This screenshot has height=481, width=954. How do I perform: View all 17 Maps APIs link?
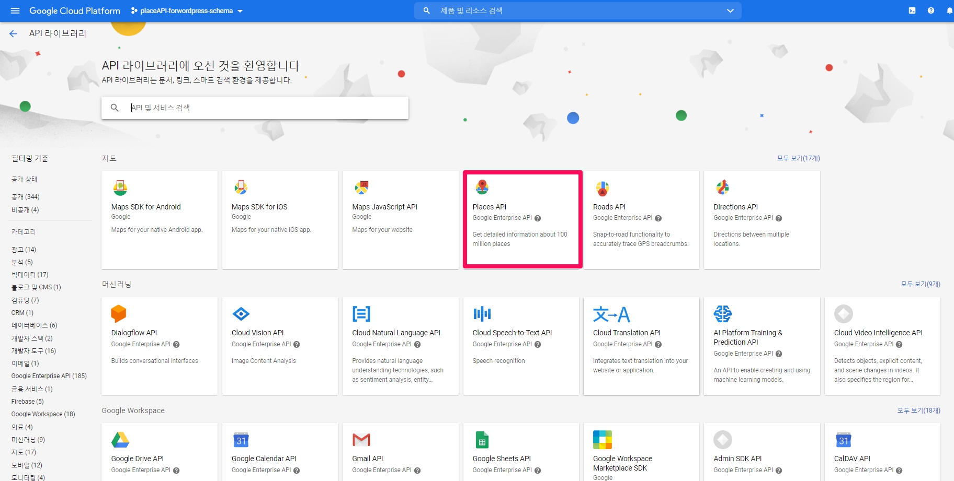click(x=798, y=158)
